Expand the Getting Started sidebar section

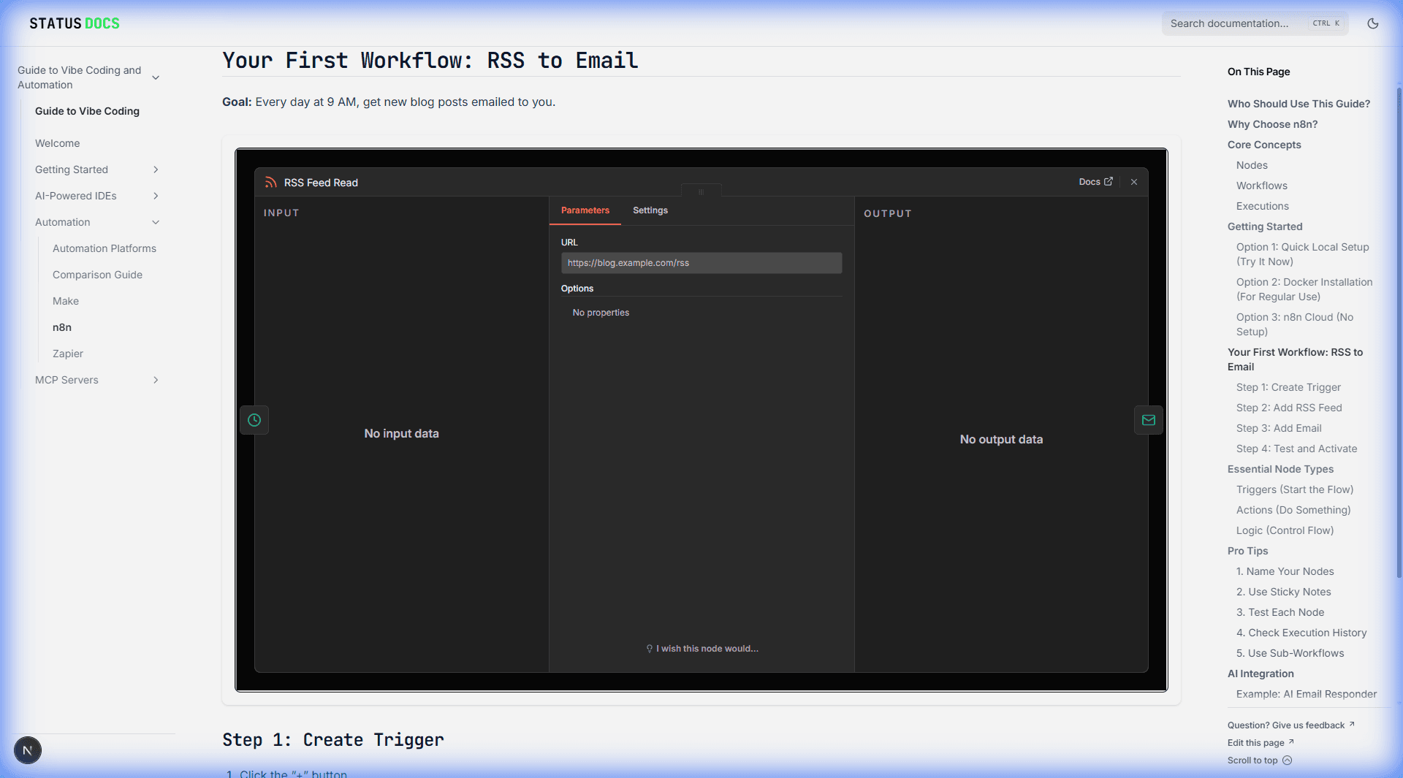pyautogui.click(x=156, y=169)
